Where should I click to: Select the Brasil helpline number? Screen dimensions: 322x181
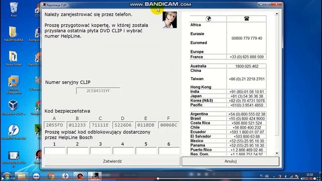click(247, 119)
